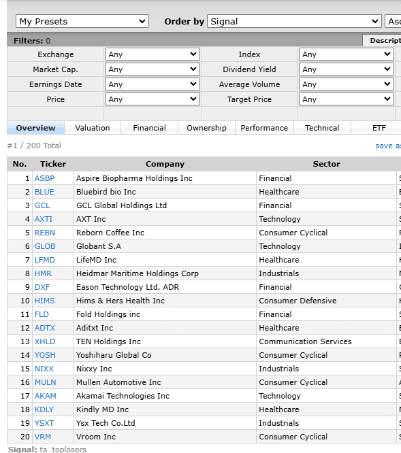Image resolution: width=401 pixels, height=453 pixels.
Task: Expand the Target Price filter dropdown
Action: [x=347, y=99]
